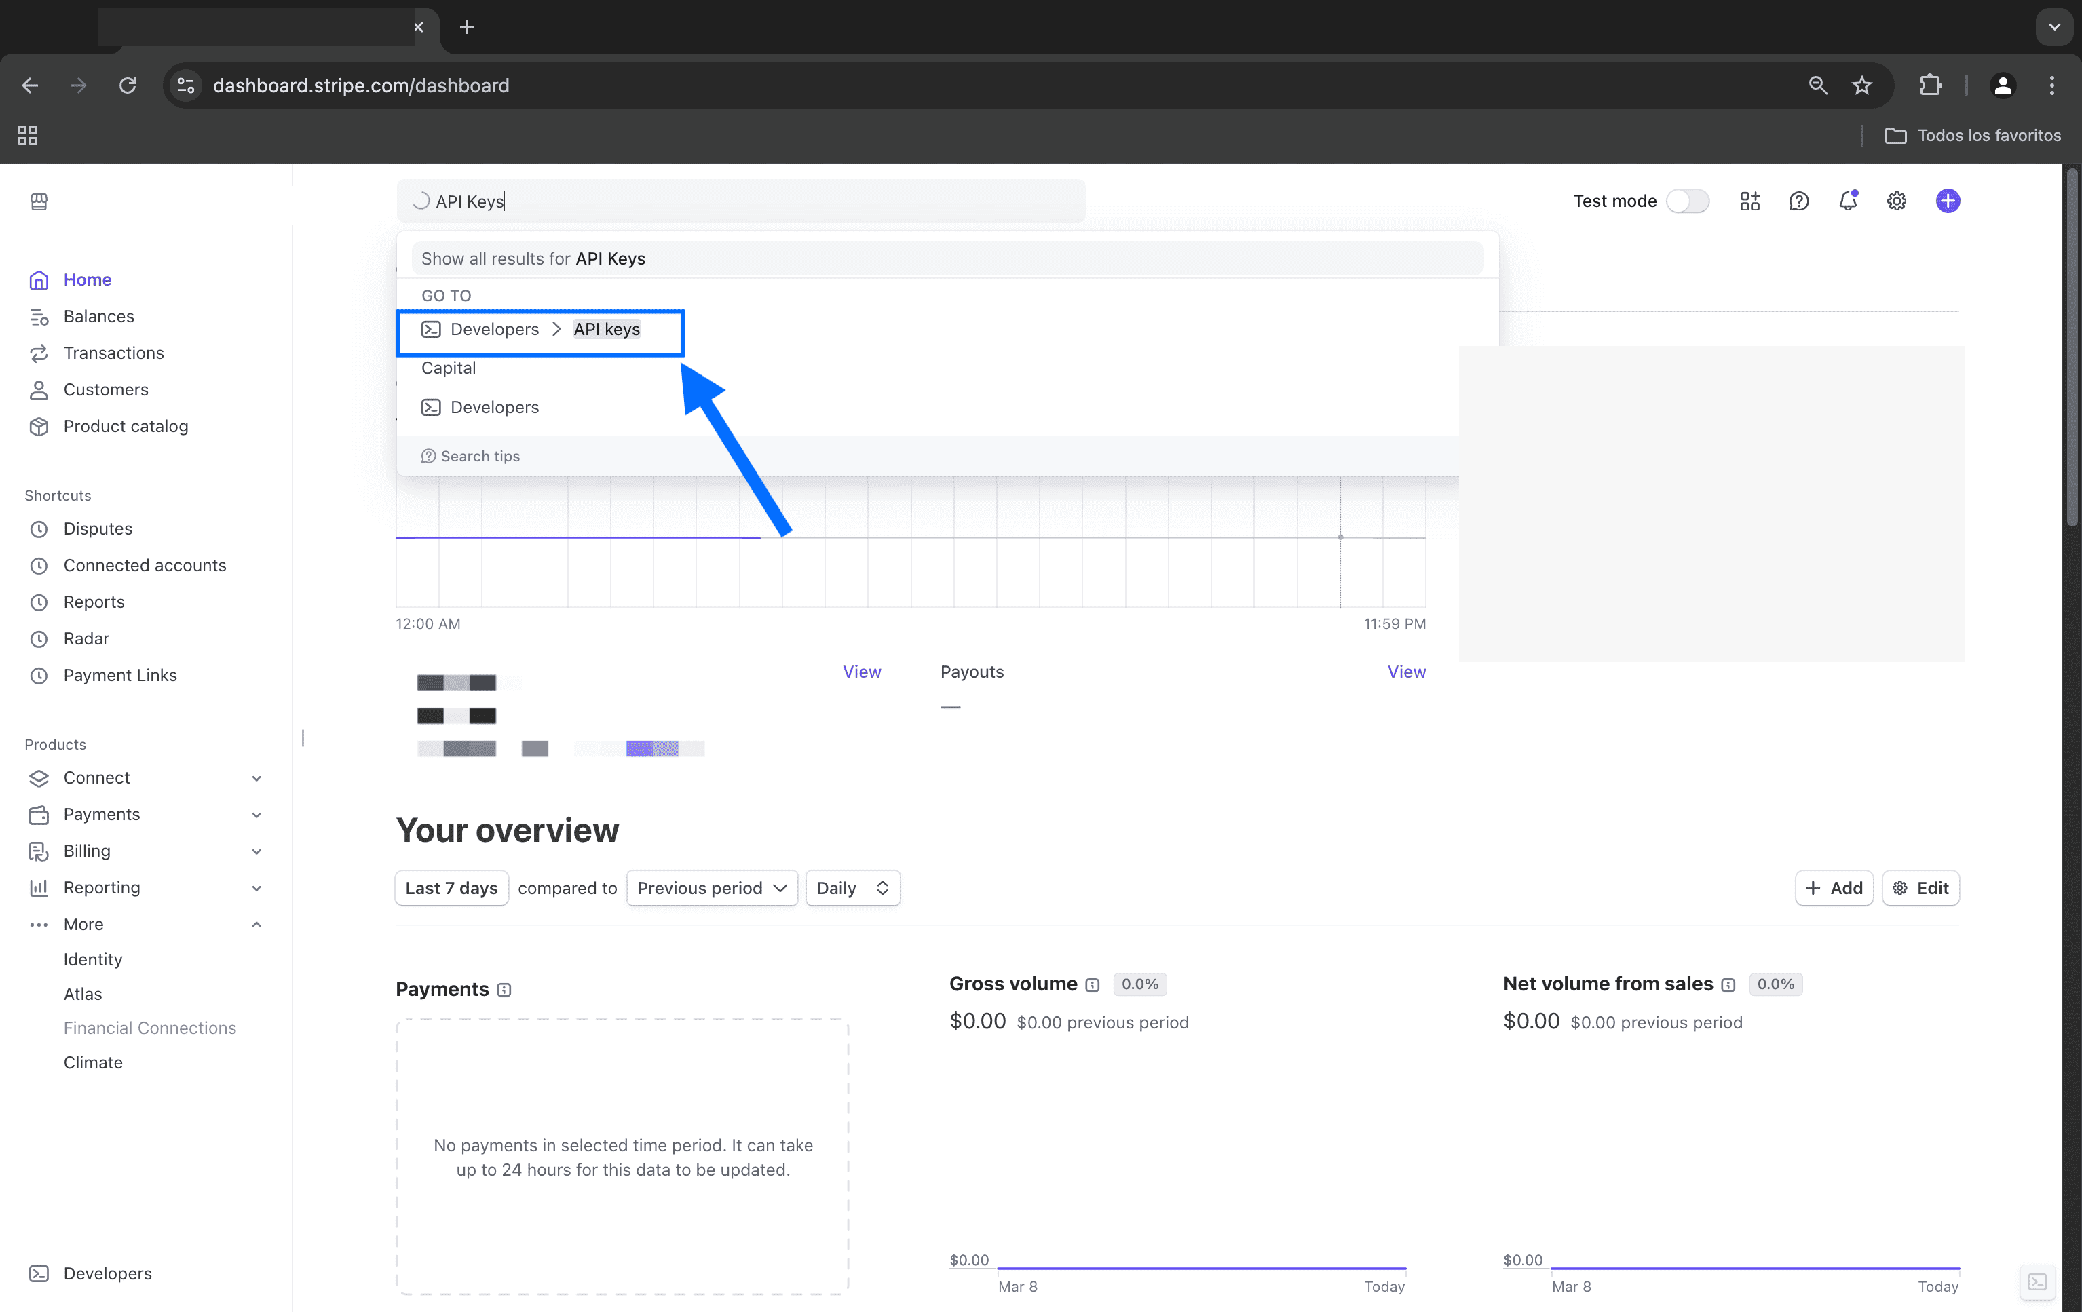Open a new browser tab
2082x1312 pixels.
[x=467, y=26]
